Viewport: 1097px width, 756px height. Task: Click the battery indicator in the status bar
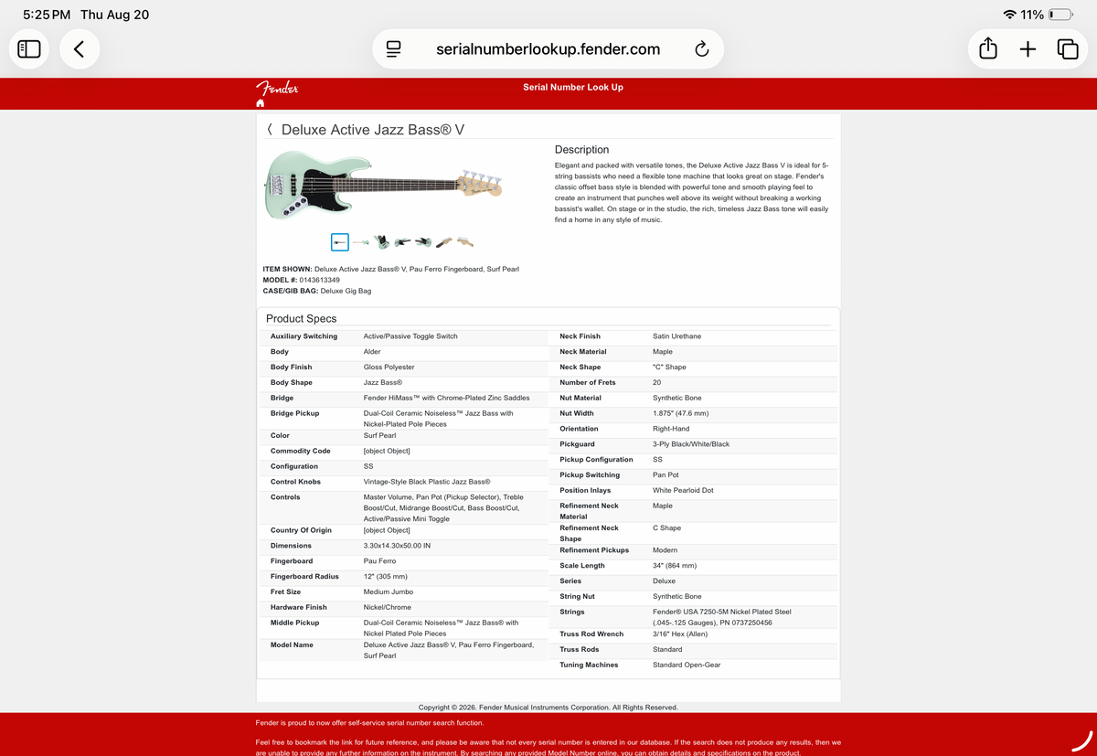coord(1061,15)
